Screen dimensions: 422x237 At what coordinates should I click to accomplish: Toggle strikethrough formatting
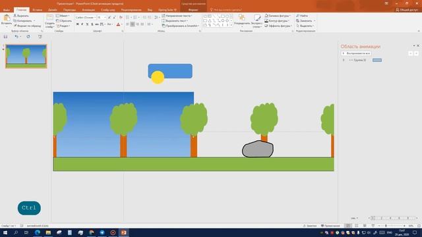(97, 24)
